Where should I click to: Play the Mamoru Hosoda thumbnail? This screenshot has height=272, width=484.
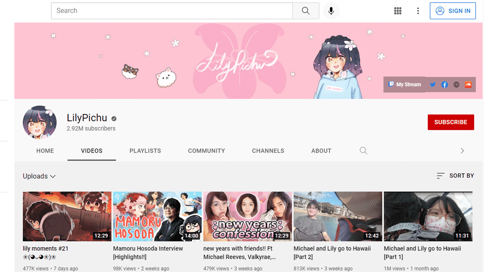[157, 217]
